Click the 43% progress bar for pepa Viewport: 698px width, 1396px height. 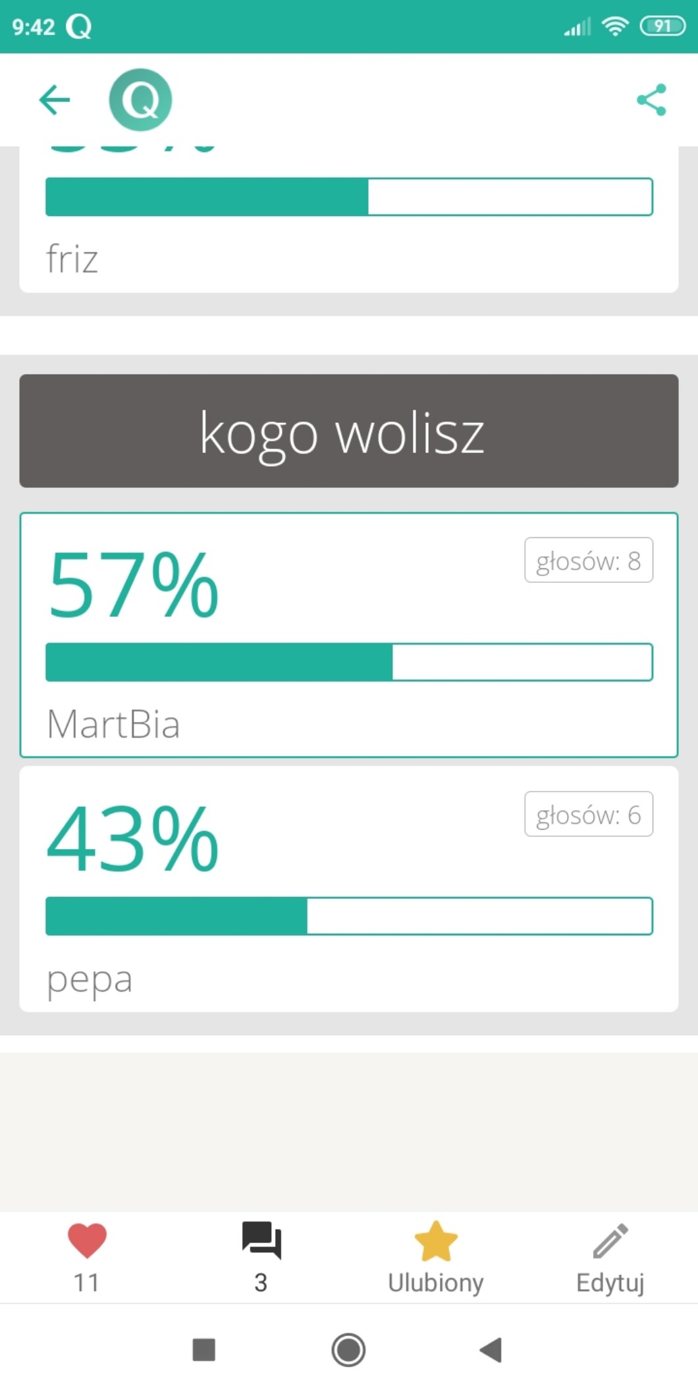point(349,916)
